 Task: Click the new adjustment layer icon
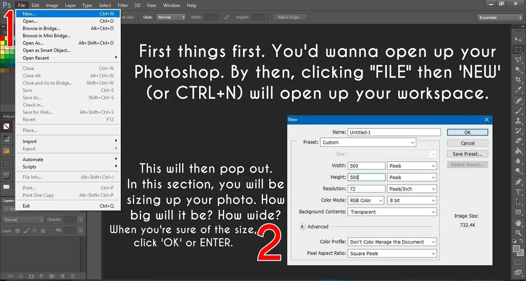click(41, 276)
